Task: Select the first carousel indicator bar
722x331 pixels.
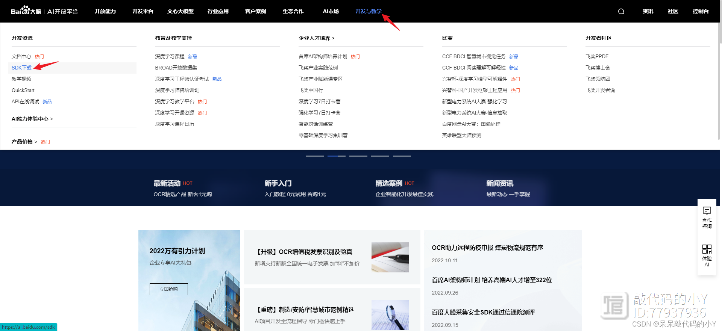Action: tap(315, 156)
